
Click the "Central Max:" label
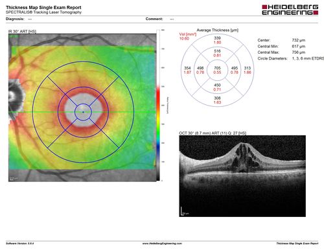268,52
